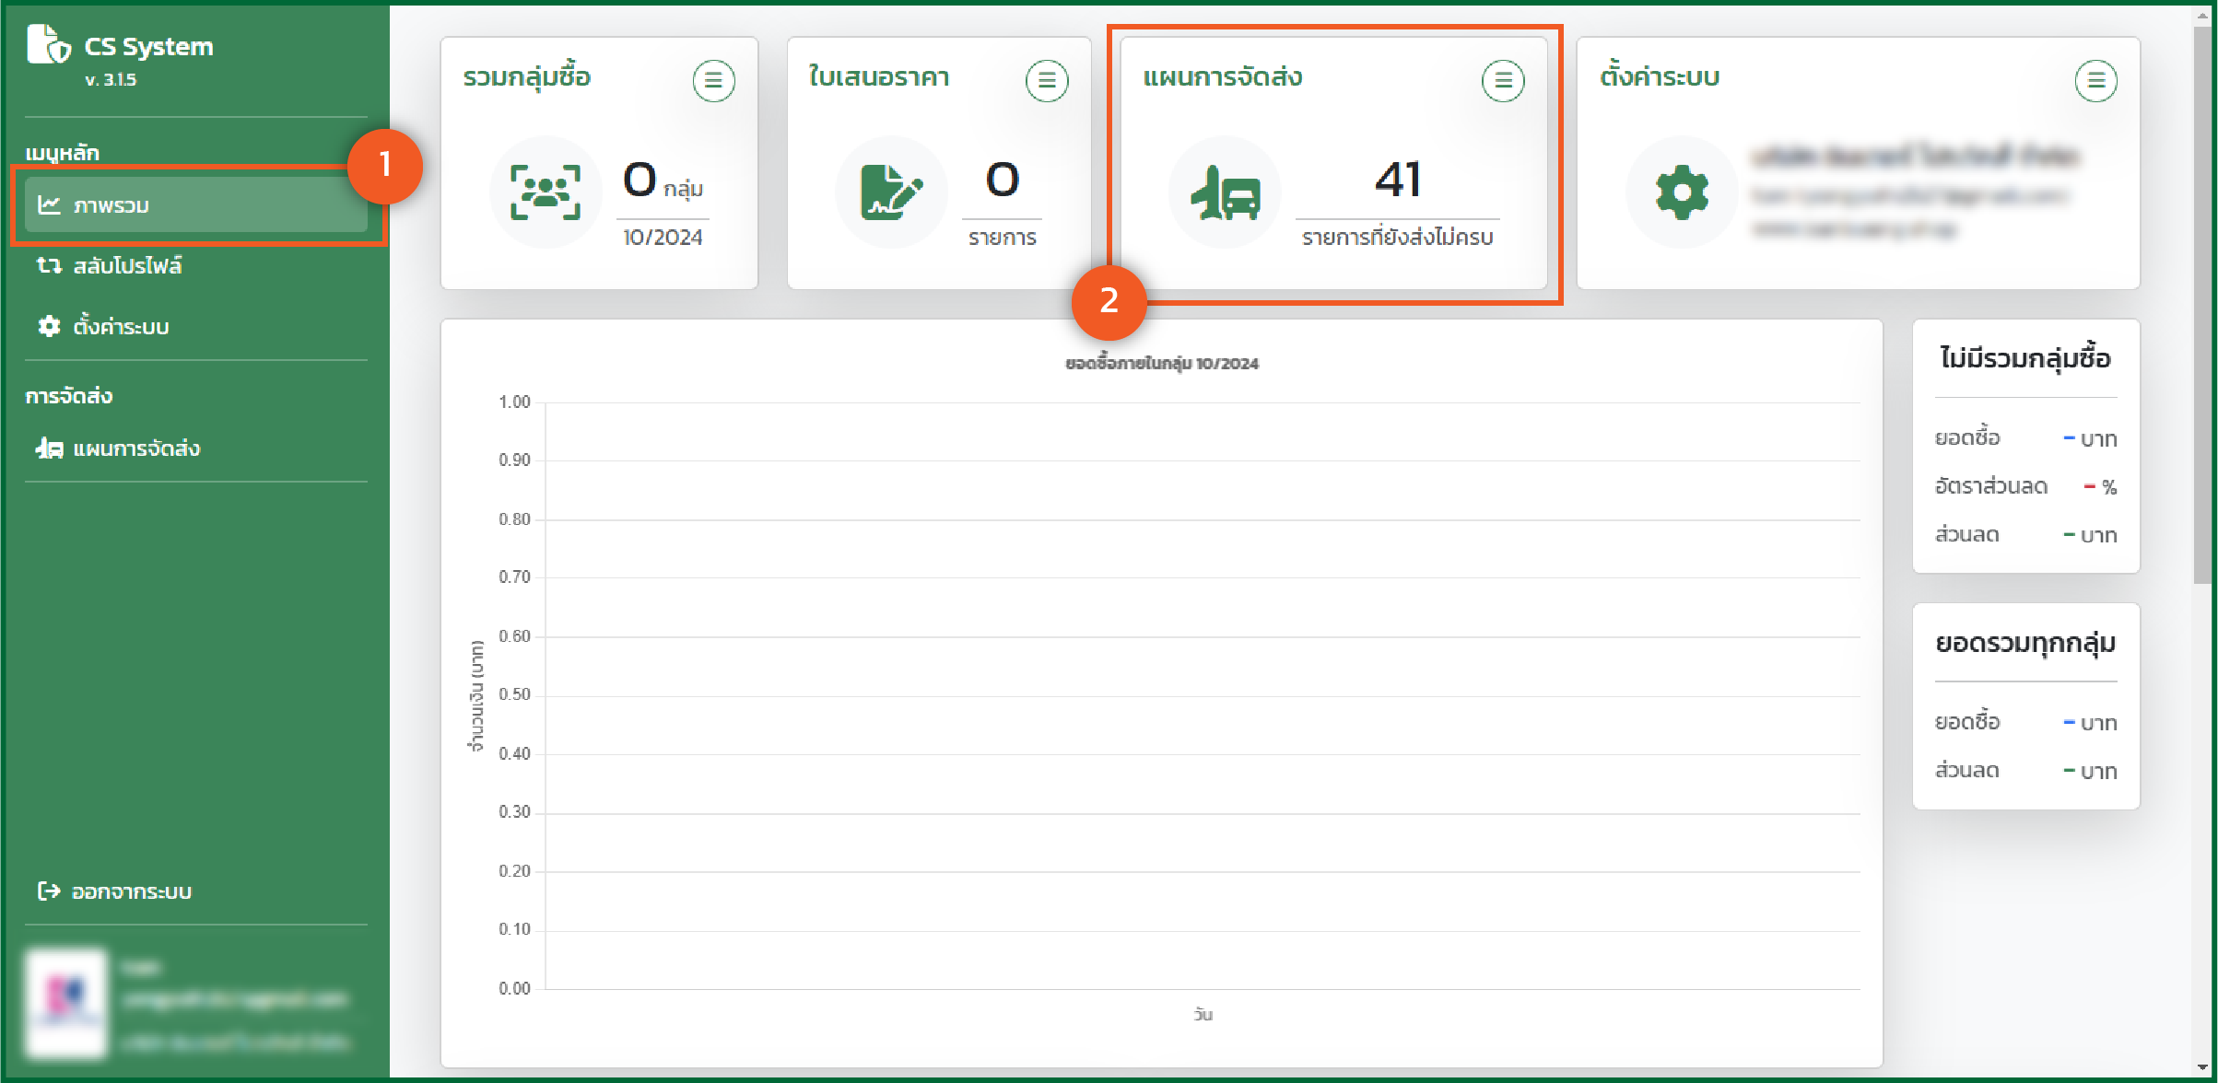Screen dimensions: 2218x1083
Task: Open the ตั้งค่าระบบ card menu icon
Action: (2095, 81)
